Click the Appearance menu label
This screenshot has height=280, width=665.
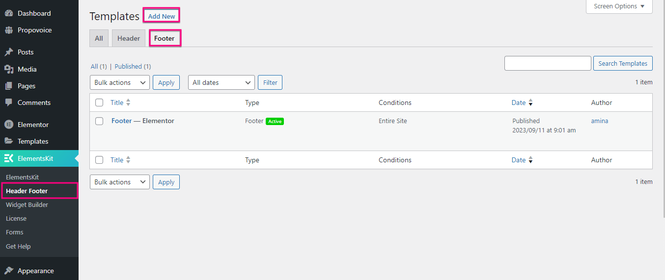pos(36,271)
